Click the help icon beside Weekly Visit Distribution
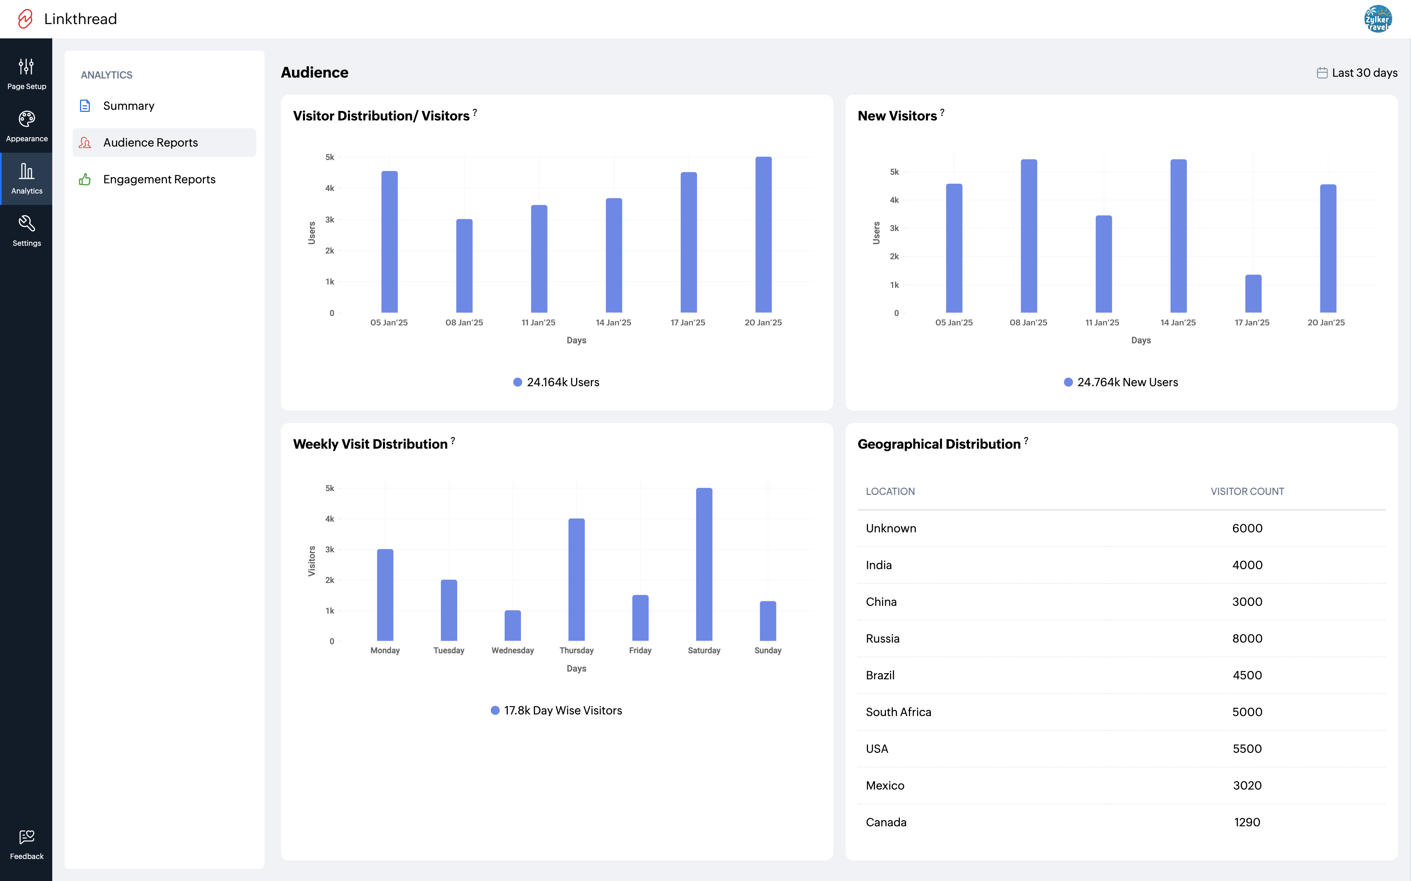1411x881 pixels. pos(453,440)
